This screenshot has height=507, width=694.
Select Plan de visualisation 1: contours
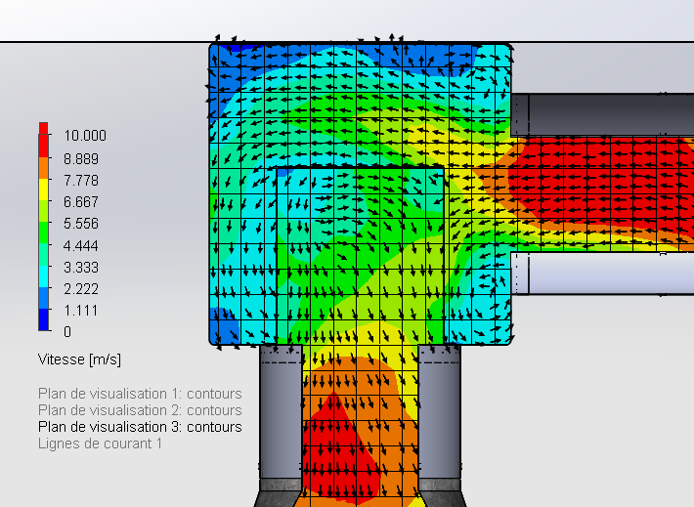pyautogui.click(x=140, y=394)
